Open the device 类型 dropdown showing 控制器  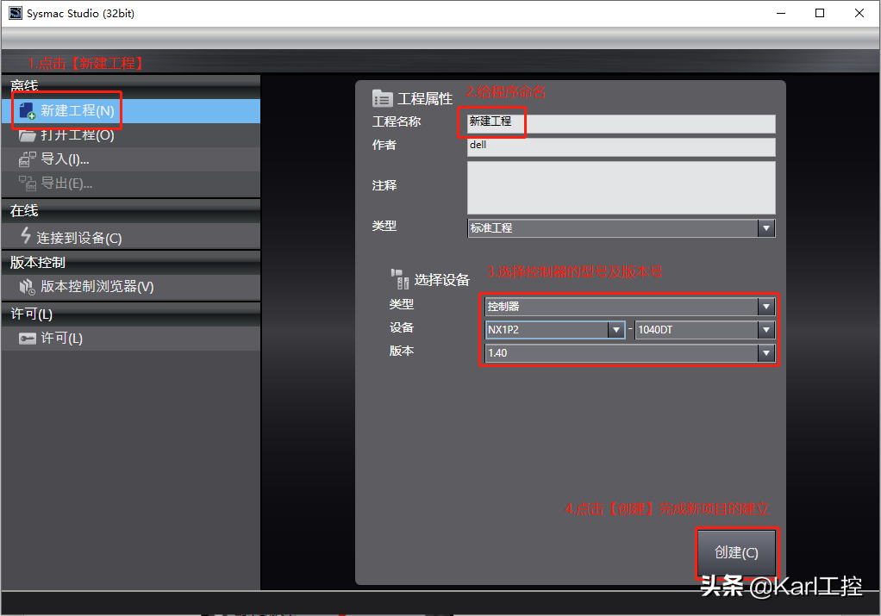(765, 307)
